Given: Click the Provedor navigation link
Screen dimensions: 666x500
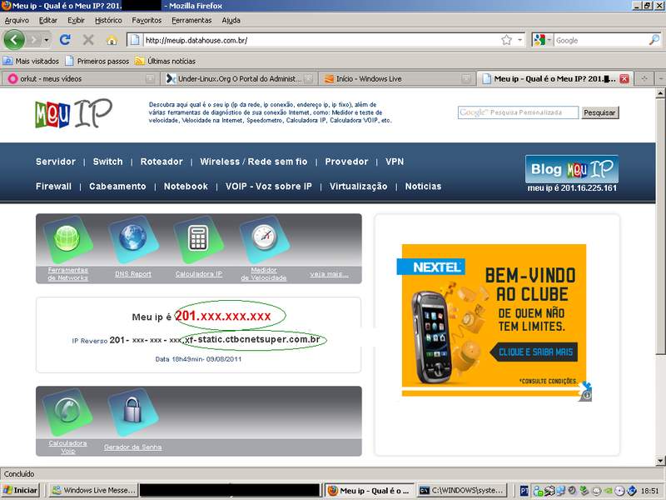Looking at the screenshot, I should pyautogui.click(x=346, y=162).
